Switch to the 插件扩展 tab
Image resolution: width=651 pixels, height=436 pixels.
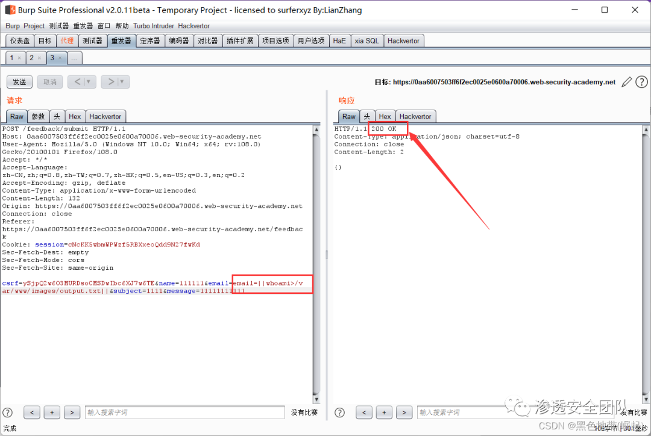click(x=240, y=41)
